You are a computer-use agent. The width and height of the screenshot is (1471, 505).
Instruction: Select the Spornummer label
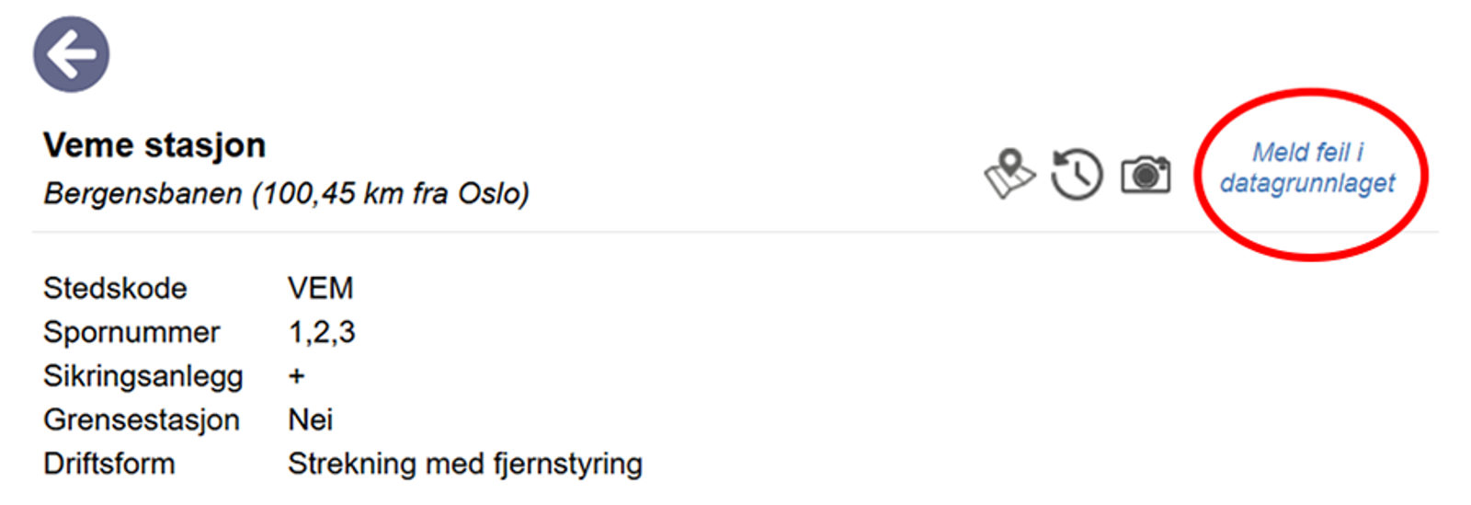click(x=131, y=332)
